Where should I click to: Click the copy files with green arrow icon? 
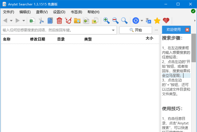click(x=86, y=21)
